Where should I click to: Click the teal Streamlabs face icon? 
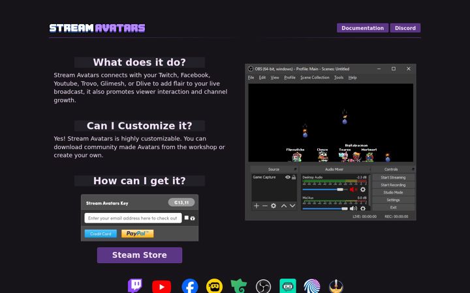click(x=288, y=286)
